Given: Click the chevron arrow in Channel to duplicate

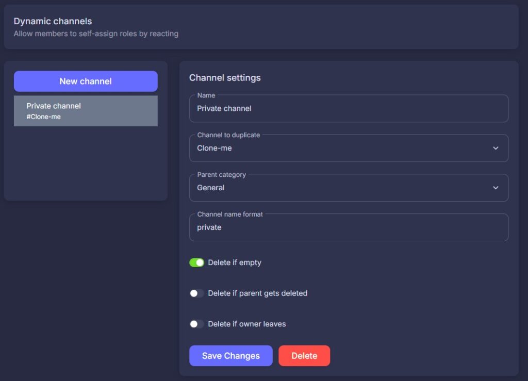Looking at the screenshot, I should click(x=496, y=148).
